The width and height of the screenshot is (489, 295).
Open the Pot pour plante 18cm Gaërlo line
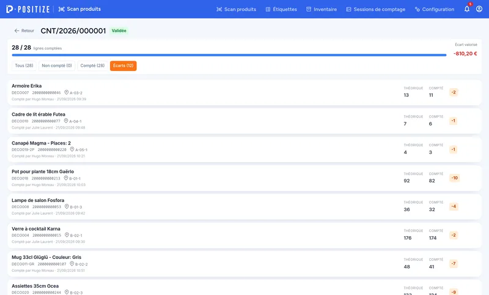click(244, 178)
